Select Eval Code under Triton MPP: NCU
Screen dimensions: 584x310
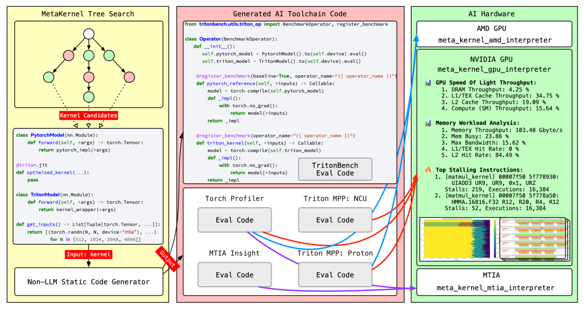click(x=335, y=220)
